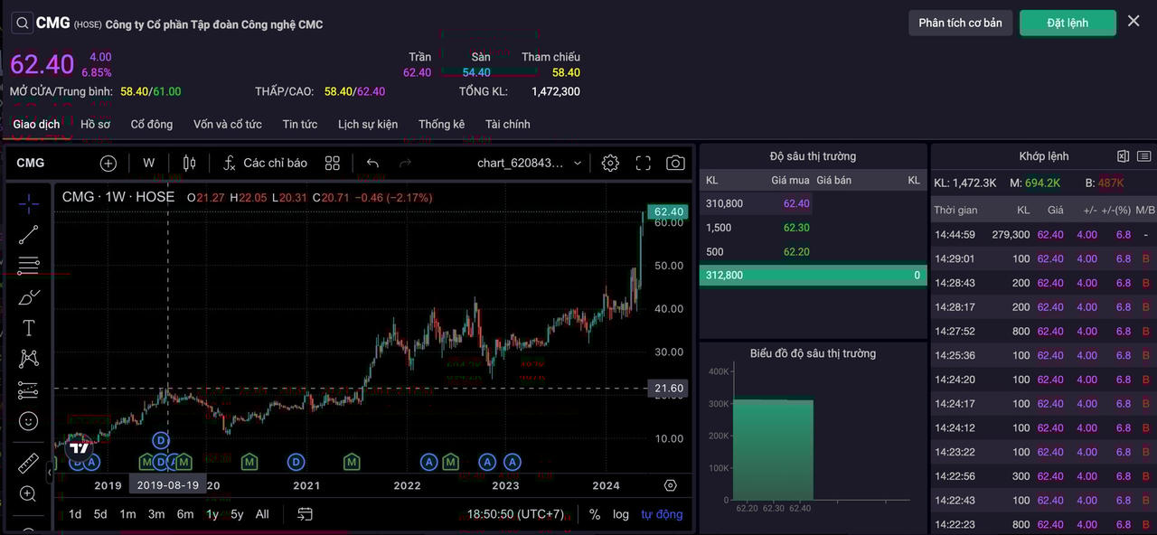
Task: Select the crosshair cursor tool
Action: pyautogui.click(x=29, y=203)
